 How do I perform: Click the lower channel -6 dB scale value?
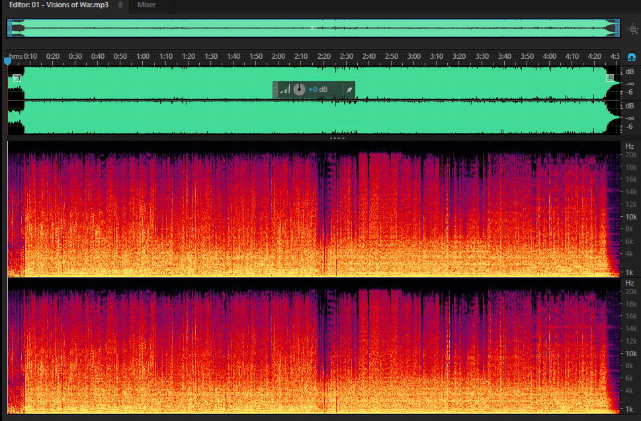click(630, 127)
